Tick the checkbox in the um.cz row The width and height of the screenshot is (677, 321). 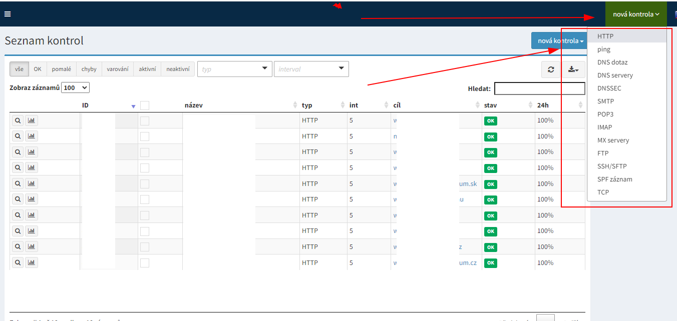tap(145, 263)
